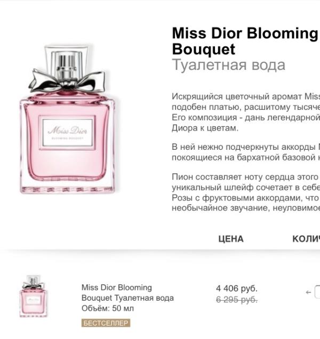Click the Объём: 50 мл text
320x339 pixels.
pyautogui.click(x=108, y=308)
